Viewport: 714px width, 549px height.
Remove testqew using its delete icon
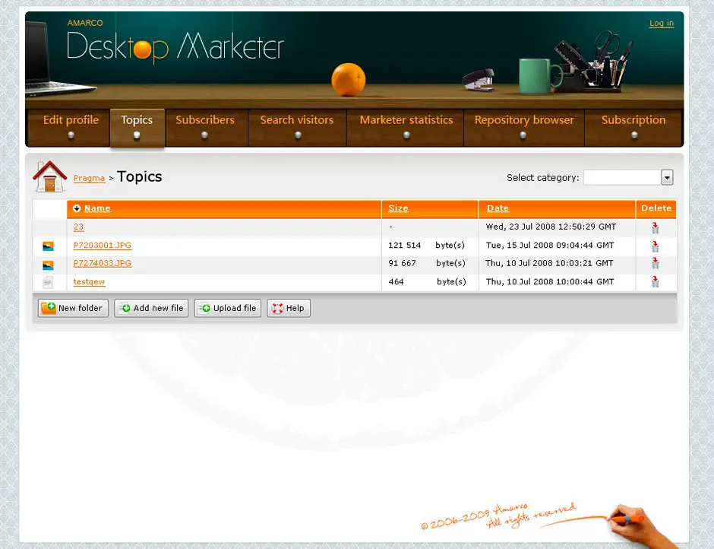pos(655,282)
